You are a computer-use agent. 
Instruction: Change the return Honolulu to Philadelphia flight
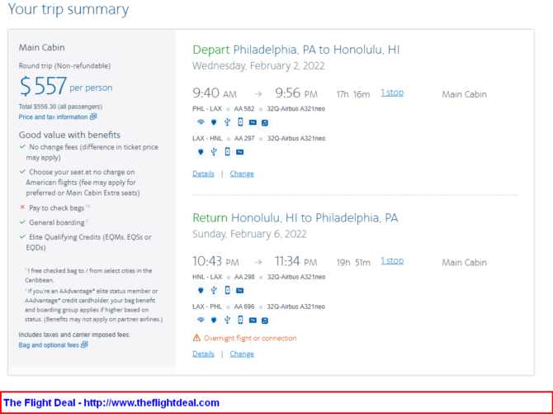tap(242, 354)
